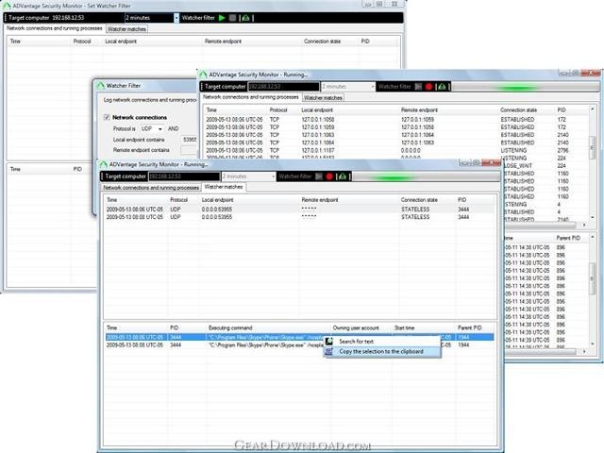The height and width of the screenshot is (453, 604).
Task: Click Remote endpoint contains field in Watcher Filter
Action: pyautogui.click(x=189, y=150)
